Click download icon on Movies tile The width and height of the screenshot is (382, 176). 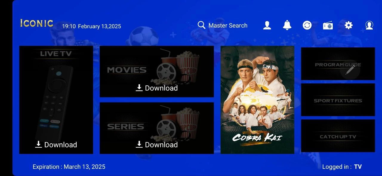point(139,88)
